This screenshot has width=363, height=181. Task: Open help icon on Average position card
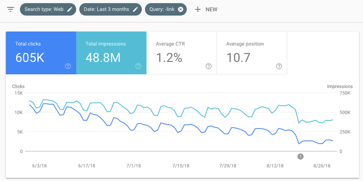[279, 66]
